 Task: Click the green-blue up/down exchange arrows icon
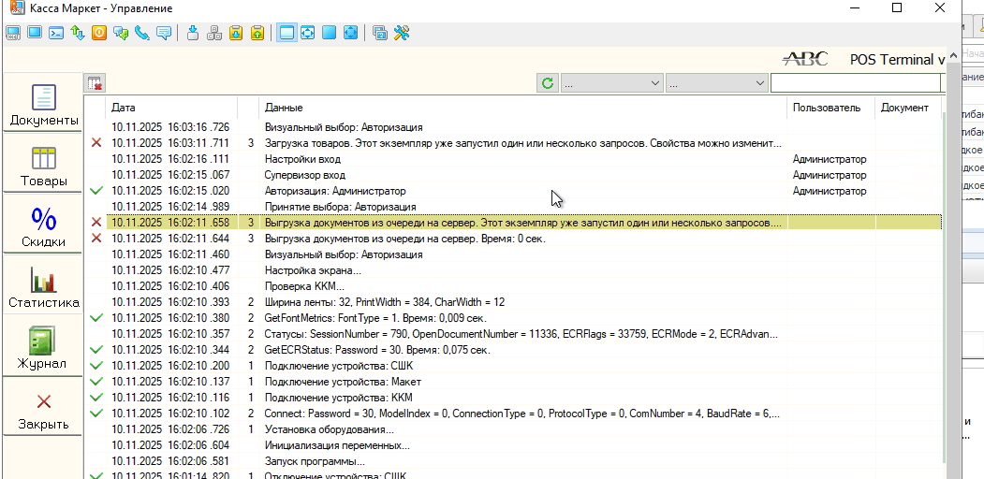tap(78, 33)
